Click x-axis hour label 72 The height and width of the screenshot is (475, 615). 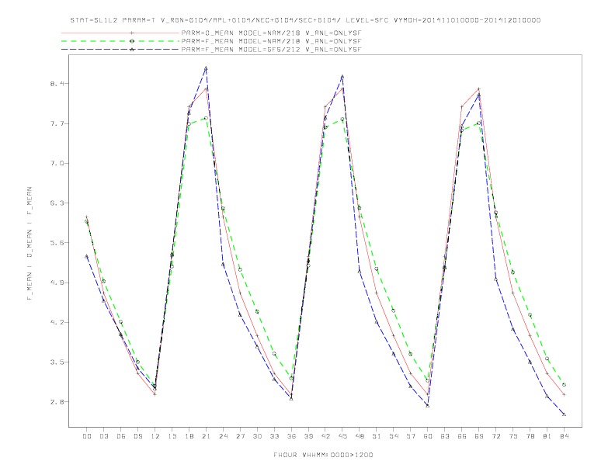496,436
